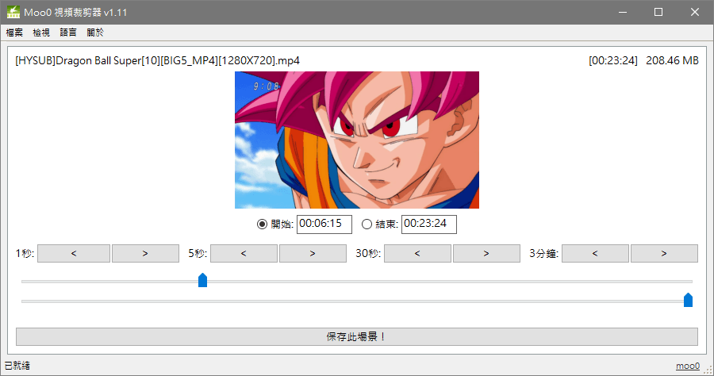Image resolution: width=714 pixels, height=376 pixels.
Task: Minimize the Moo0 window
Action: 623,12
